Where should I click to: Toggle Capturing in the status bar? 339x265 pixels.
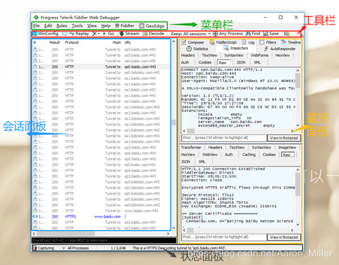(43, 248)
